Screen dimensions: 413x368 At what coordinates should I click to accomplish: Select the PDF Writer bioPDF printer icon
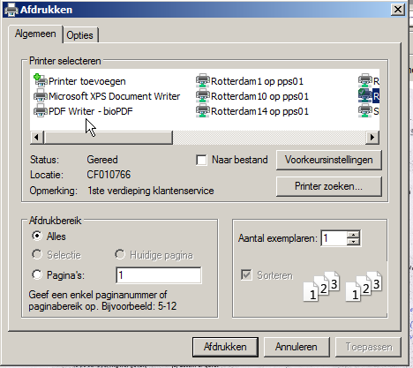41,111
